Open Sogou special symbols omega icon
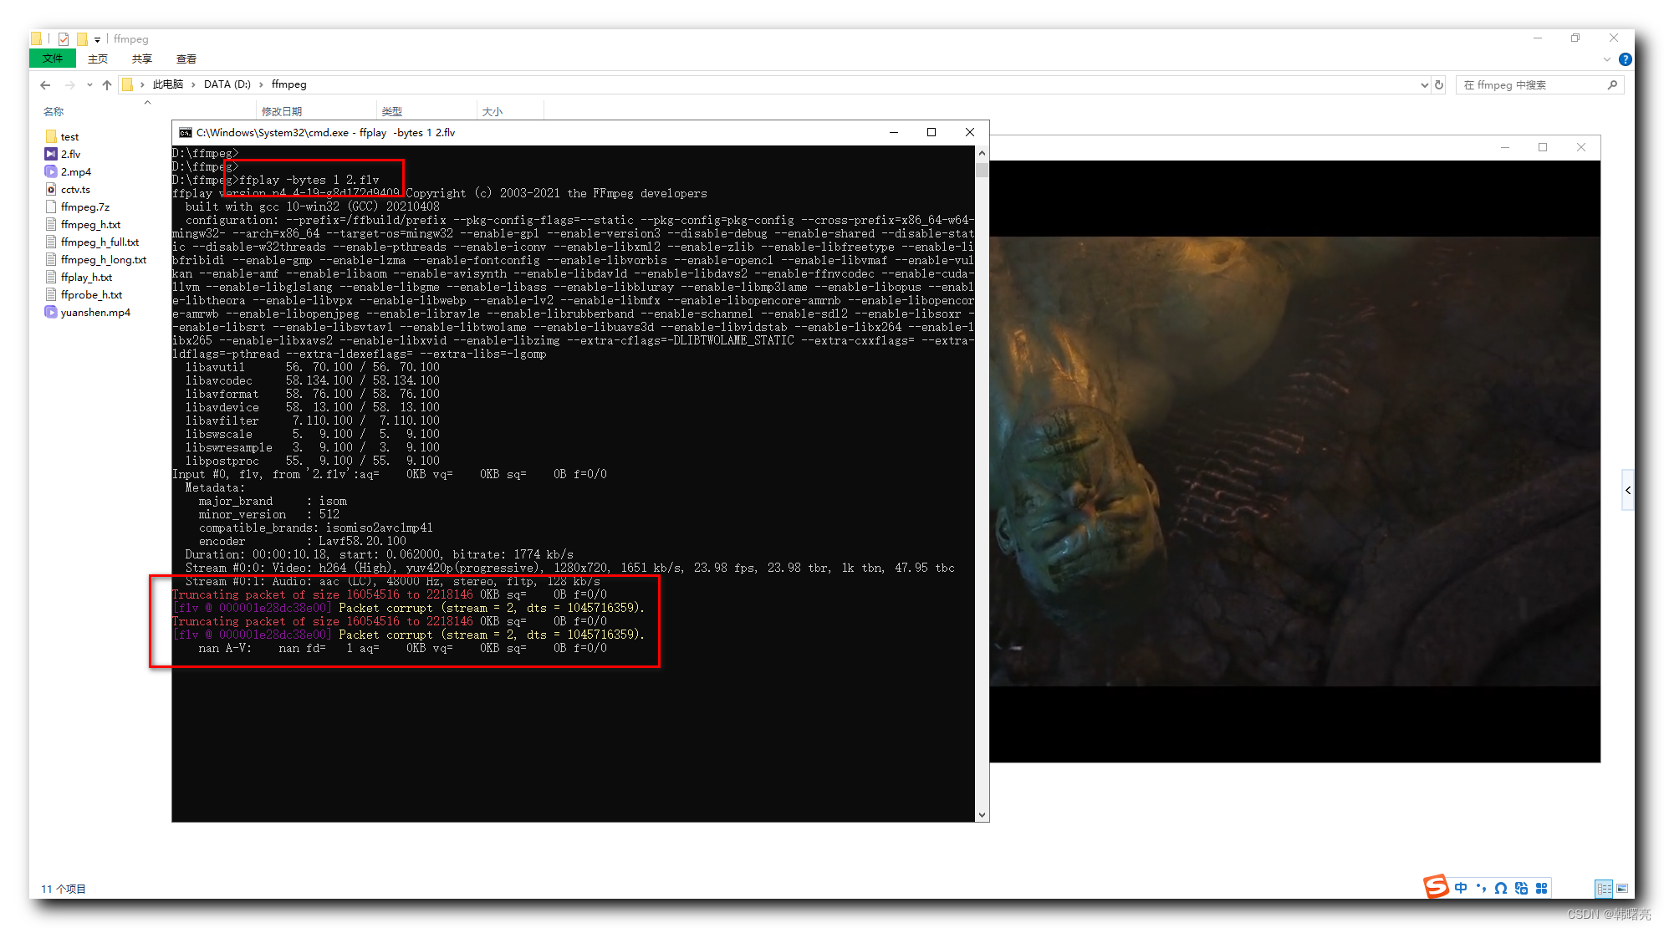The height and width of the screenshot is (928, 1664). pyautogui.click(x=1501, y=888)
